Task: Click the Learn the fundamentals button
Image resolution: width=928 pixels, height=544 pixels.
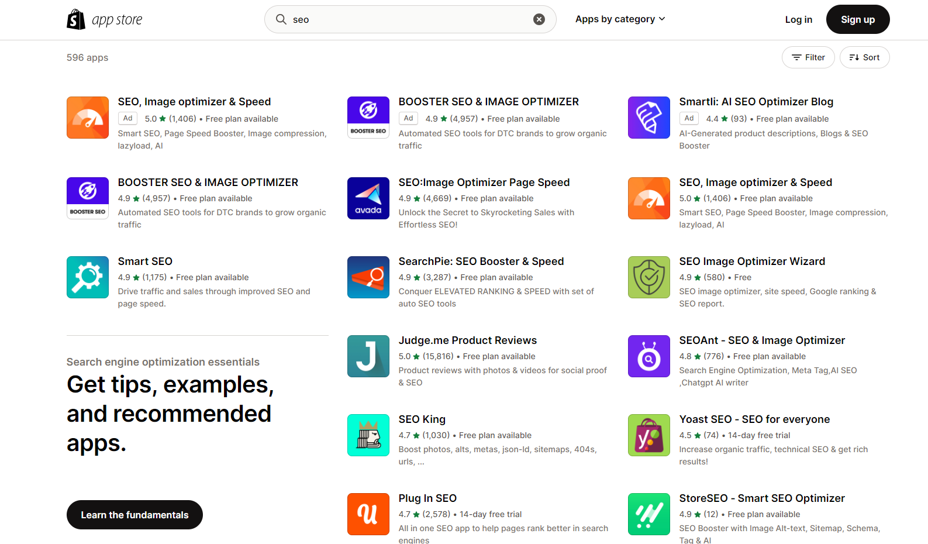Action: 134,515
